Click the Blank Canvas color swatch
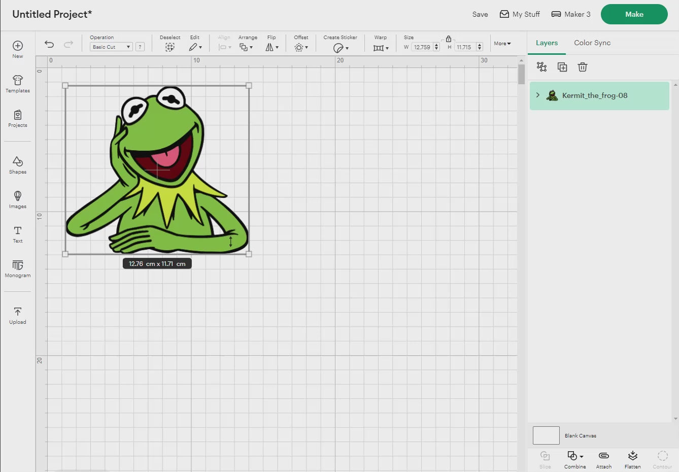 click(546, 435)
